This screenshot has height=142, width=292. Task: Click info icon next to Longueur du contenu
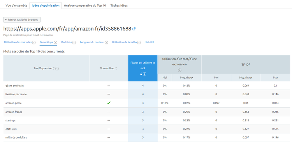(x=106, y=42)
